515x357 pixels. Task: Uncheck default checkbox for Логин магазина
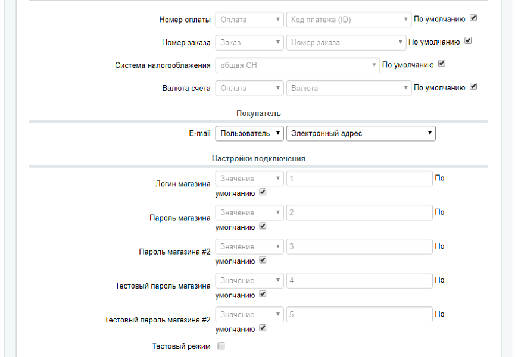click(263, 193)
